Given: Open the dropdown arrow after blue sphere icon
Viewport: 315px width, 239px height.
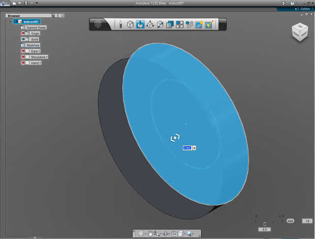Looking at the screenshot, I should pyautogui.click(x=194, y=233).
